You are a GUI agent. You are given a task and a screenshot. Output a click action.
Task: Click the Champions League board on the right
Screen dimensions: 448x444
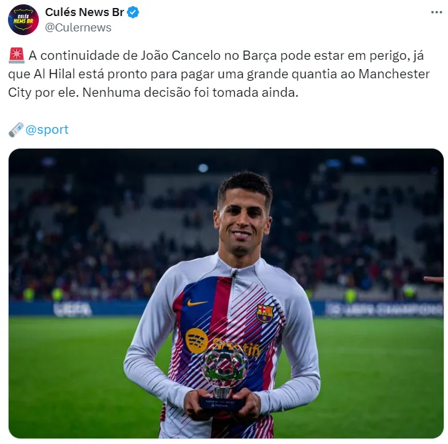point(384,310)
